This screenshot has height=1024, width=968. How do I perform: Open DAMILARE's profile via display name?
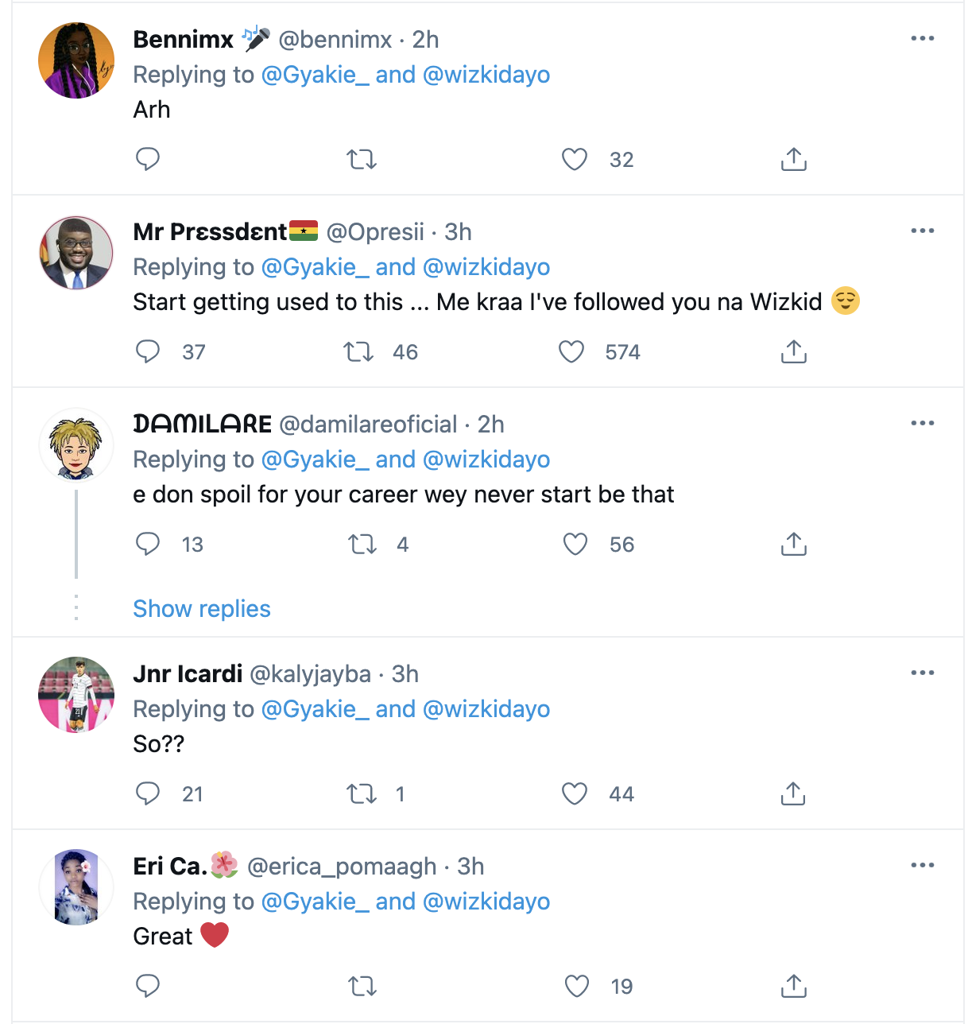tap(203, 425)
